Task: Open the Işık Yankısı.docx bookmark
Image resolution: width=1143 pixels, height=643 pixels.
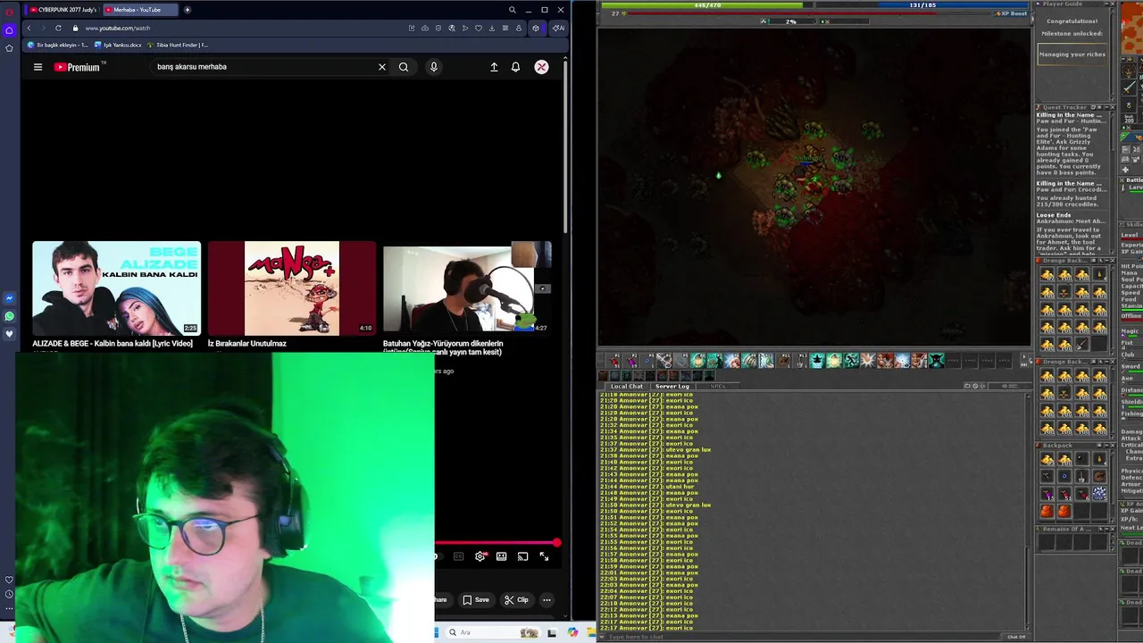Action: click(x=118, y=45)
